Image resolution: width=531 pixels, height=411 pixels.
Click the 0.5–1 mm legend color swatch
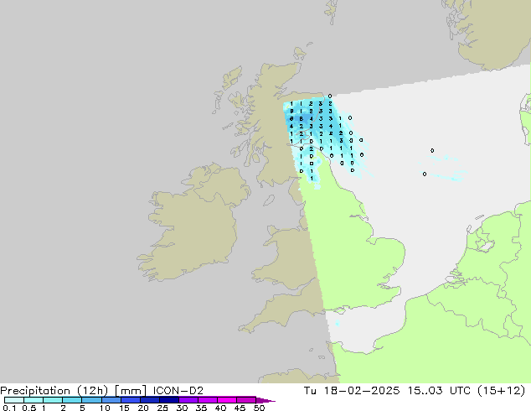point(34,400)
